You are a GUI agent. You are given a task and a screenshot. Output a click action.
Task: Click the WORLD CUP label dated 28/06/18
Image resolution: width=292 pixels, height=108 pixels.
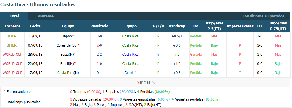pos(12,55)
